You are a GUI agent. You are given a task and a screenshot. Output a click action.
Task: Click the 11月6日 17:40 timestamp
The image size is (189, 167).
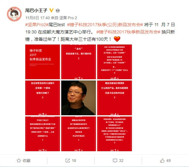pyautogui.click(x=37, y=18)
